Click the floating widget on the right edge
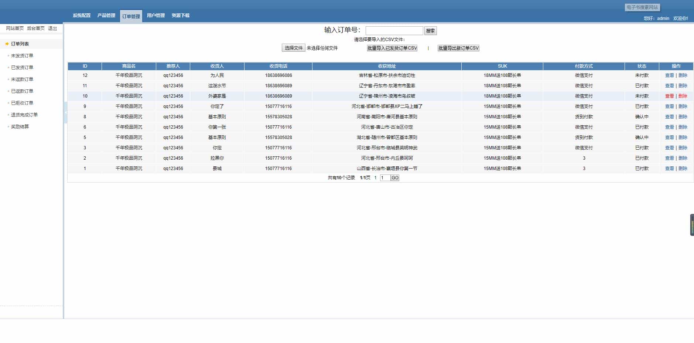 692,224
